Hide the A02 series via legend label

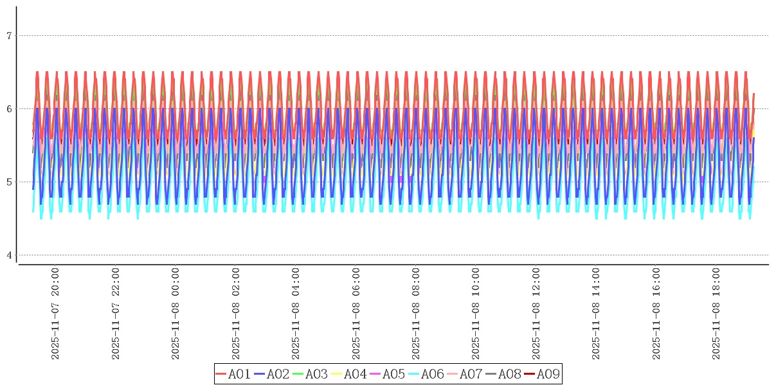point(278,374)
